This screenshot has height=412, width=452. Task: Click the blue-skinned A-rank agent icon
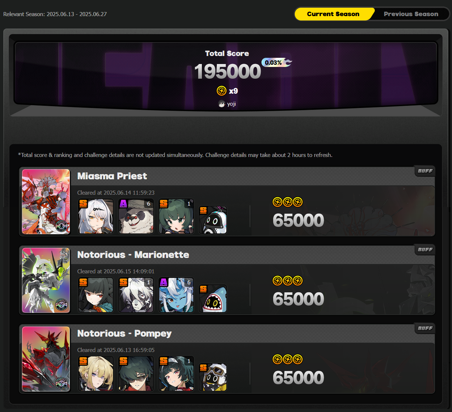(176, 295)
